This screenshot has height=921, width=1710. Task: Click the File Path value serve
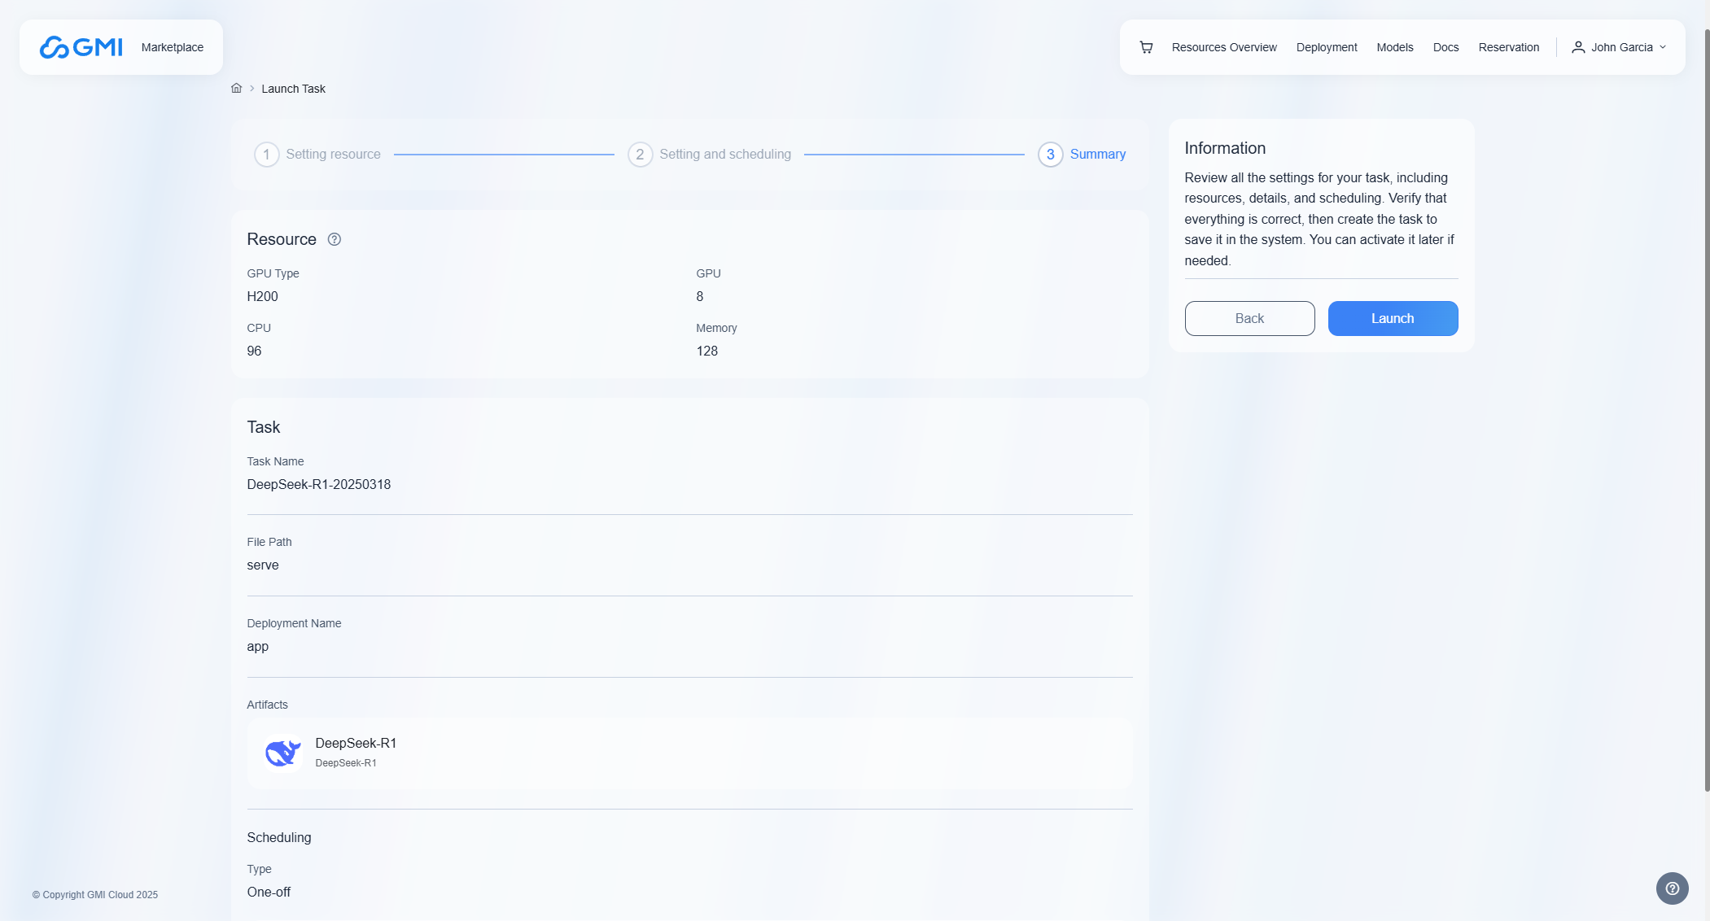coord(263,565)
